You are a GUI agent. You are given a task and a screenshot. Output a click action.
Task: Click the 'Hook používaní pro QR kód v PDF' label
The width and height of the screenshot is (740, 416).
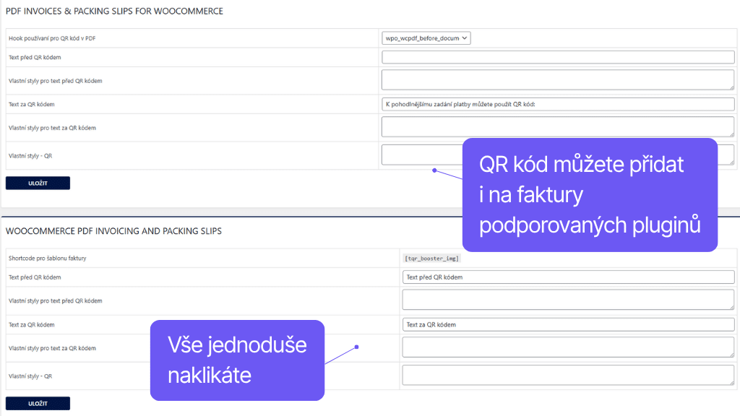[52, 38]
